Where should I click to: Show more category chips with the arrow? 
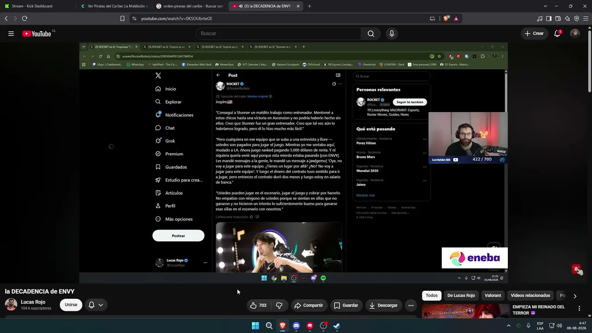(x=575, y=296)
